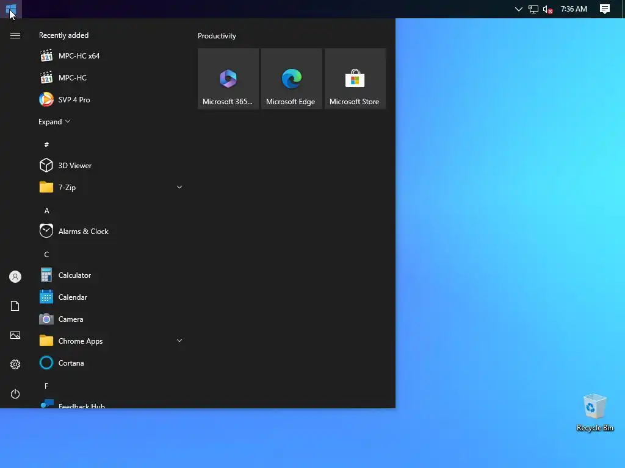The image size is (625, 468).
Task: Launch Cortana
Action: tap(111, 363)
